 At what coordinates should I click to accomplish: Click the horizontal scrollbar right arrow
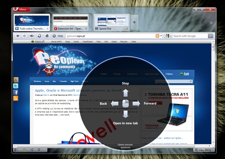pos(210,146)
